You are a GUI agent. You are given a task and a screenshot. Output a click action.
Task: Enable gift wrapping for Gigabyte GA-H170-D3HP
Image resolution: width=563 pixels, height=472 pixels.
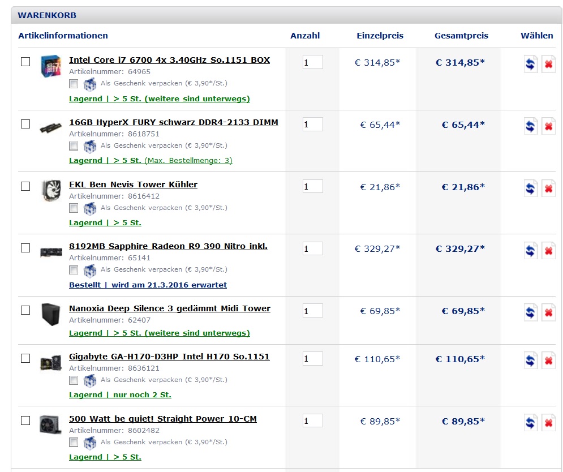(74, 380)
